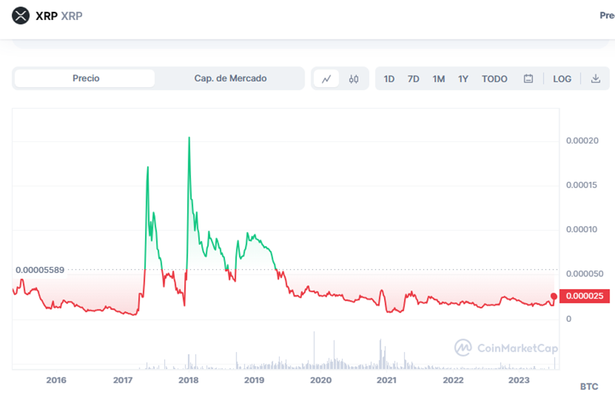Show full history with TODO

point(494,79)
